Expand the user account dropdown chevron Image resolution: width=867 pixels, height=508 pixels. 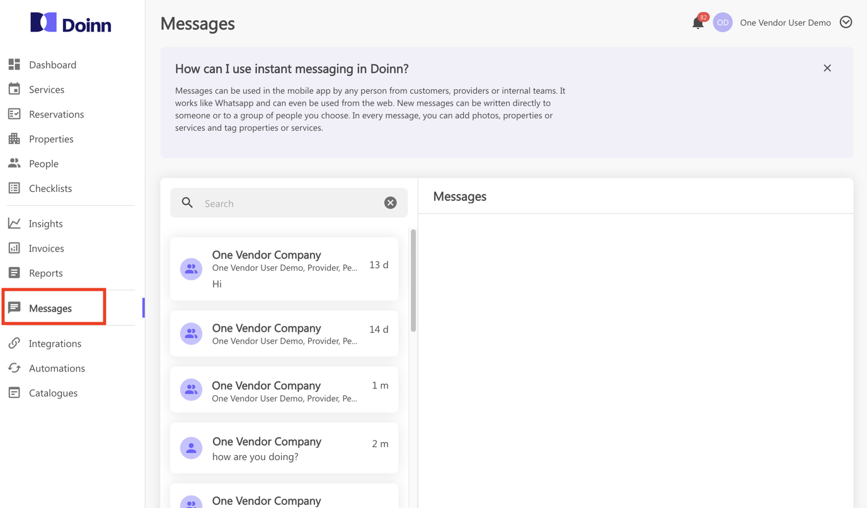click(x=846, y=23)
